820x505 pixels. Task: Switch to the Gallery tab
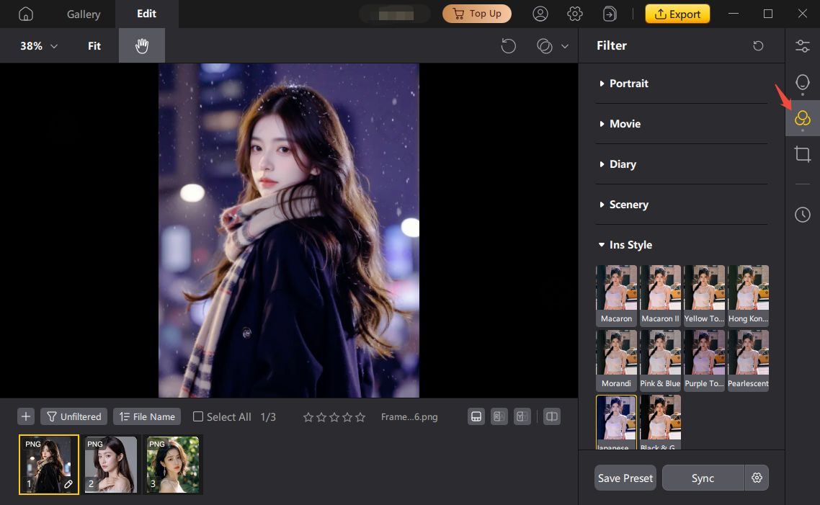pyautogui.click(x=83, y=14)
